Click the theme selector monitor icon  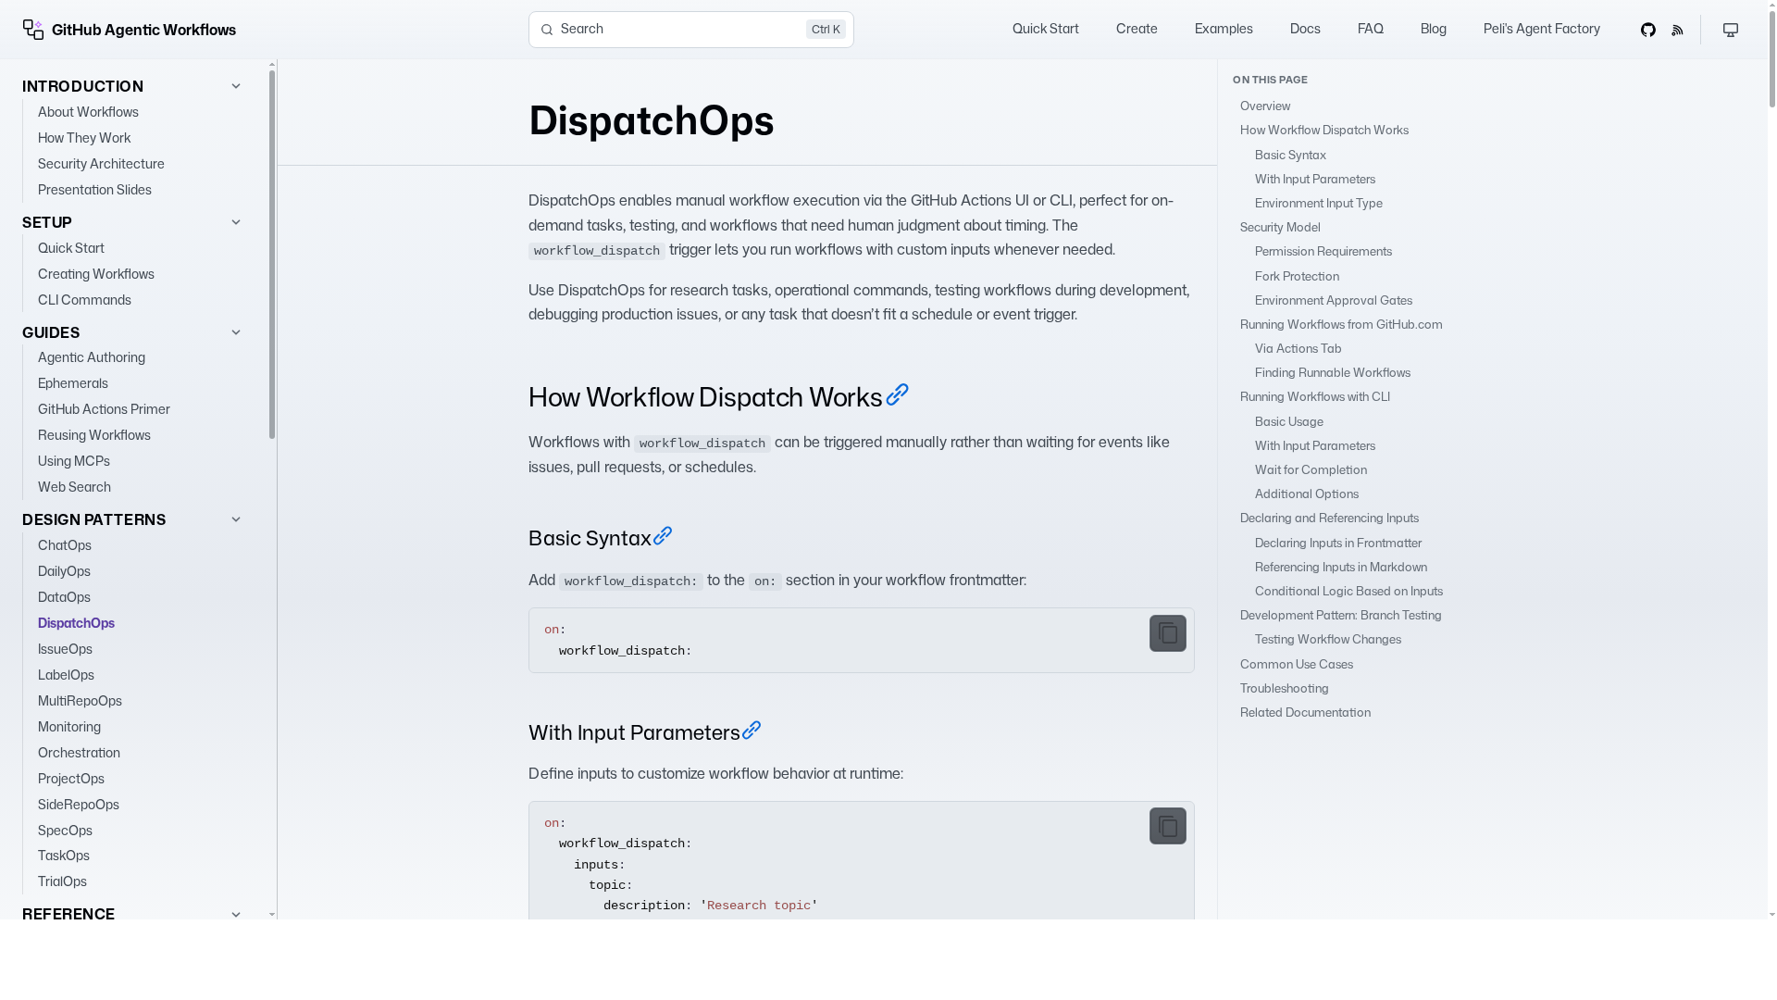(1730, 31)
